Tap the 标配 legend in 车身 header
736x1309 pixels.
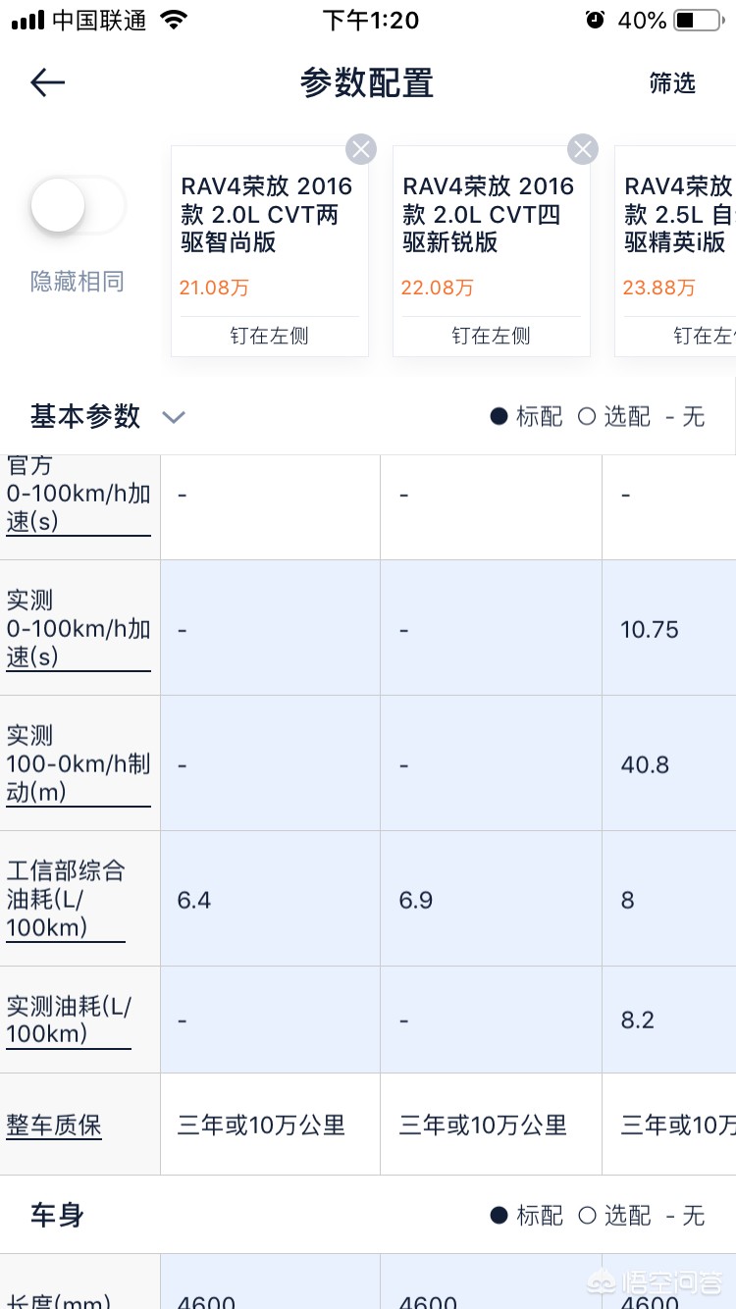pyautogui.click(x=527, y=1216)
